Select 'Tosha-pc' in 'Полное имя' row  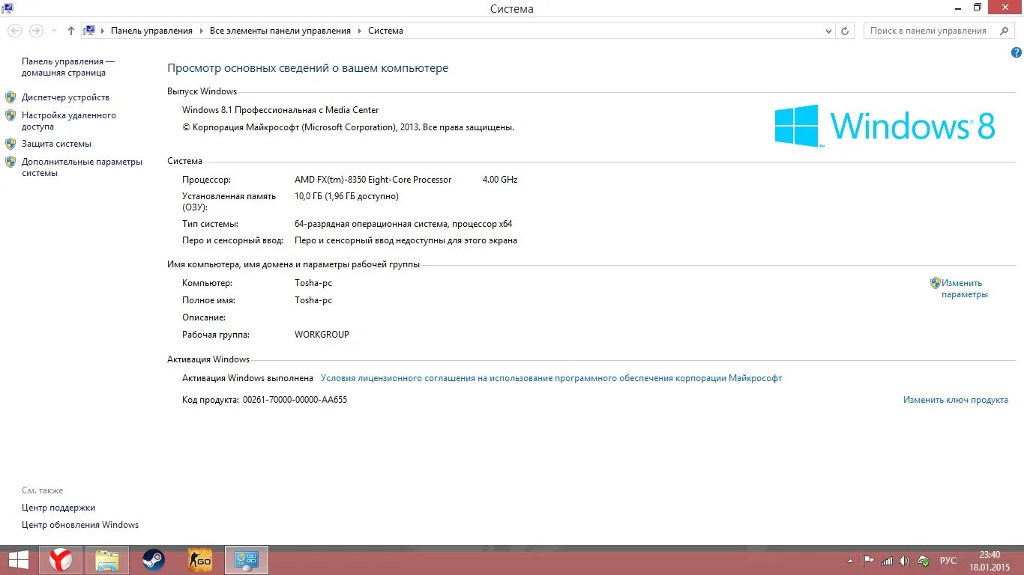(313, 300)
